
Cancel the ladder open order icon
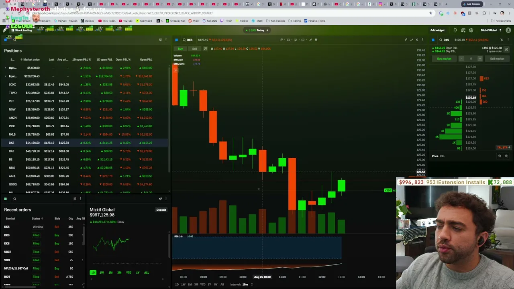(506, 49)
